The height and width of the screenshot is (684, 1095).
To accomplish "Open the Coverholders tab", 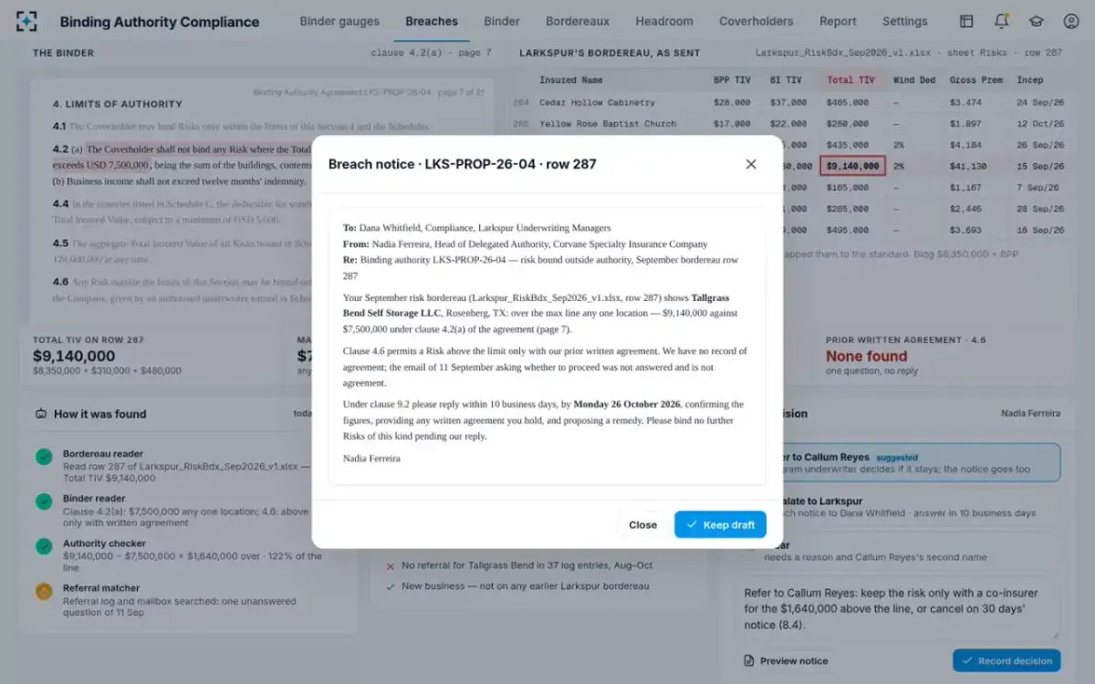I will (x=756, y=21).
